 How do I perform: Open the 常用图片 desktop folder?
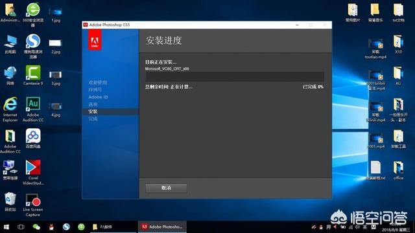coord(353,13)
